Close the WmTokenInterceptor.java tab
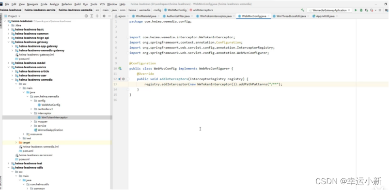The image size is (389, 190). click(234, 16)
